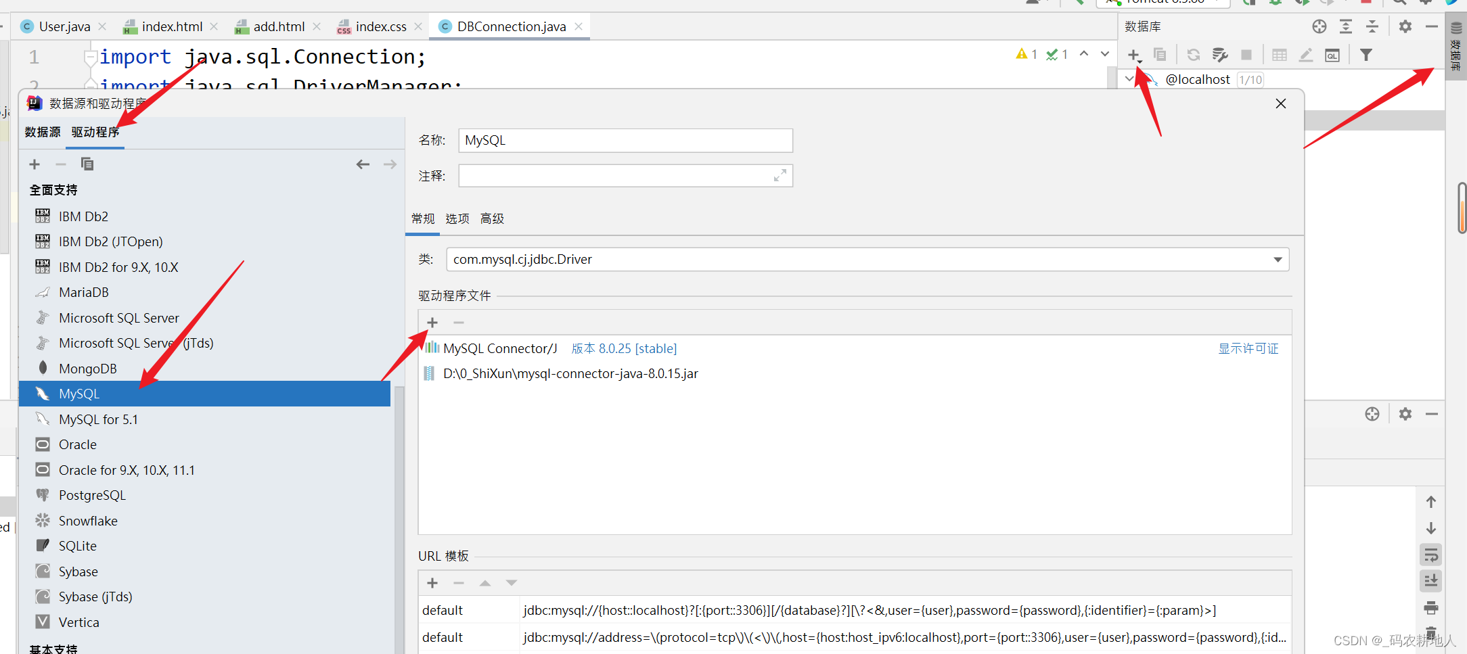
Task: Open data source properties wrench icon
Action: (1220, 55)
